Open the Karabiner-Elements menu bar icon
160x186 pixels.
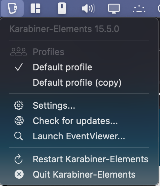point(12,8)
